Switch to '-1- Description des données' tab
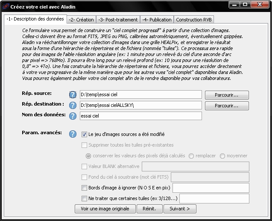This screenshot has height=221, width=272. tap(35, 19)
